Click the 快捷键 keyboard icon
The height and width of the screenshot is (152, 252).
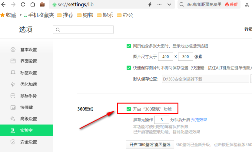(13, 107)
